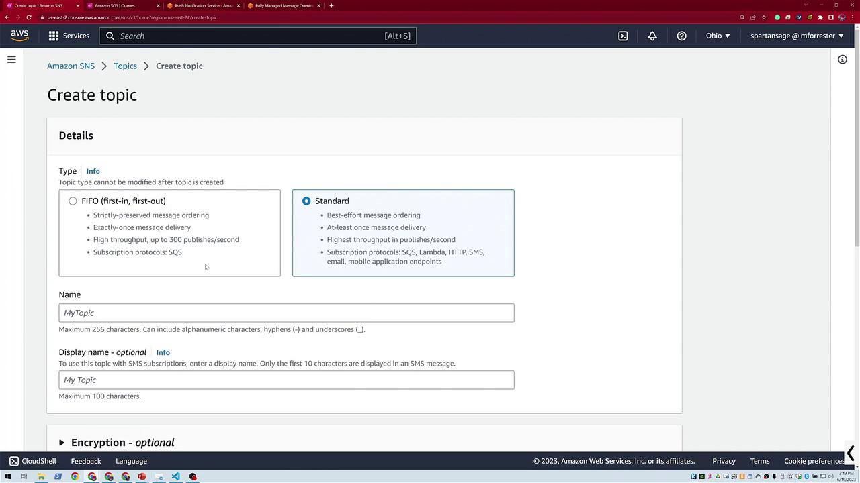This screenshot has height=483, width=860.
Task: Click the Task View taskbar icon
Action: pos(24,477)
